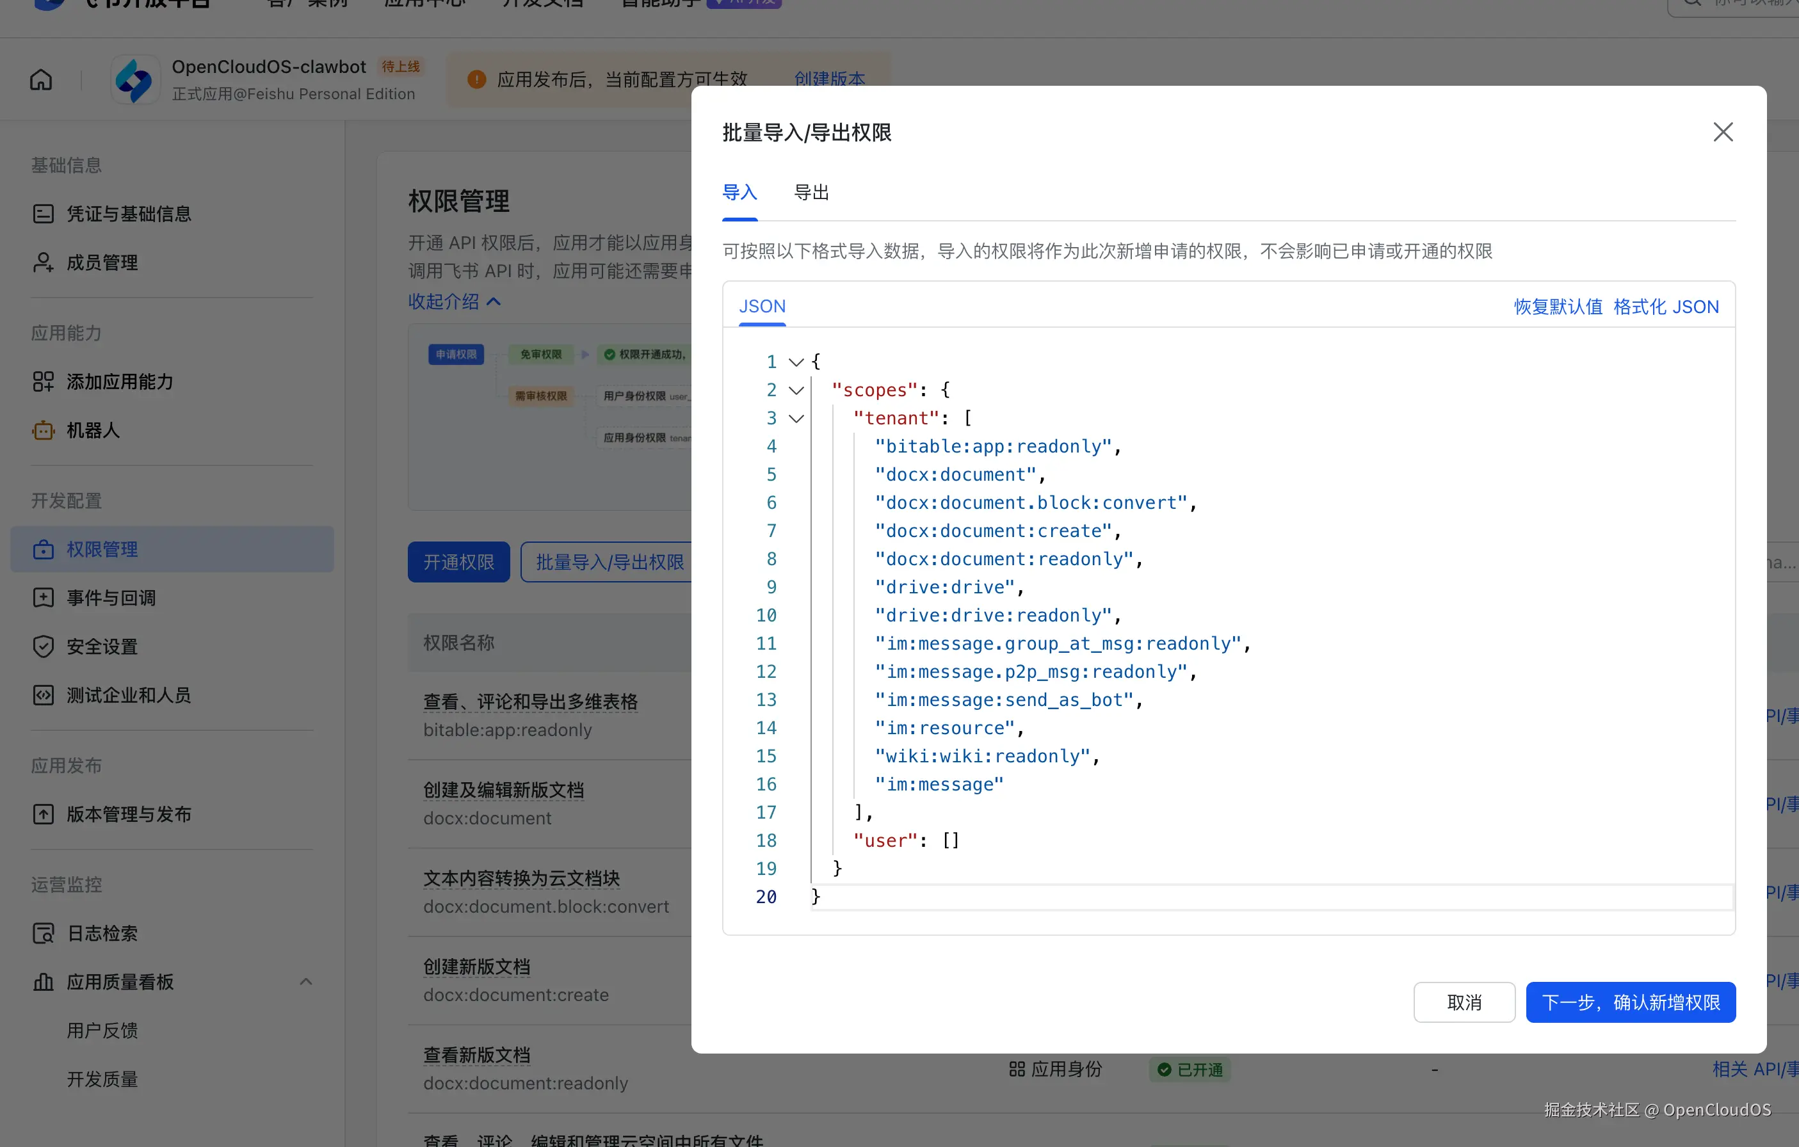Click 格式化 JSON link

1665,306
